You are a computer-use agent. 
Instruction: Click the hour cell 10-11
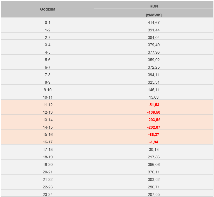click(x=48, y=97)
